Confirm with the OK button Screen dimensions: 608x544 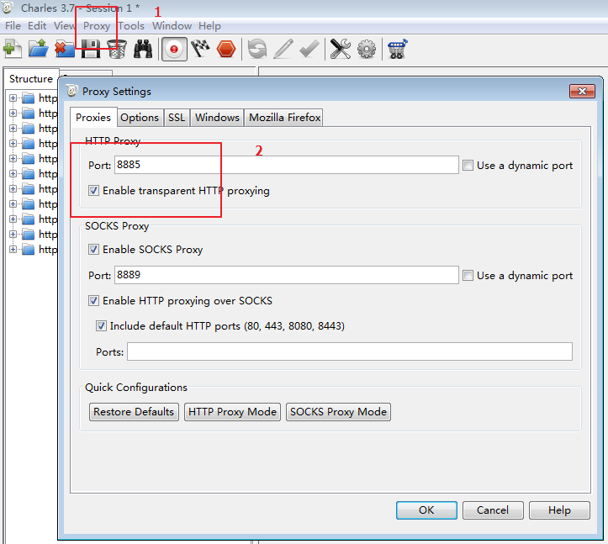pos(426,510)
